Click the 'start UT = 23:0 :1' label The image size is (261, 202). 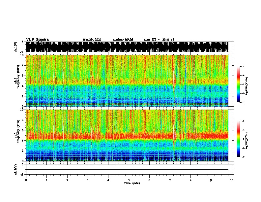(x=159, y=40)
